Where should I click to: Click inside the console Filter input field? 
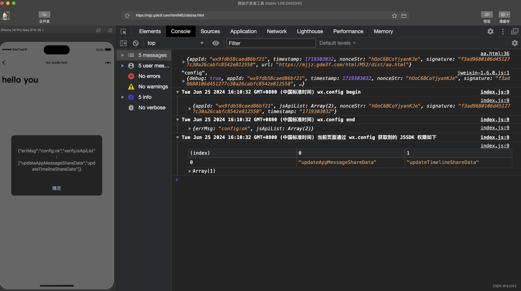[x=270, y=43]
